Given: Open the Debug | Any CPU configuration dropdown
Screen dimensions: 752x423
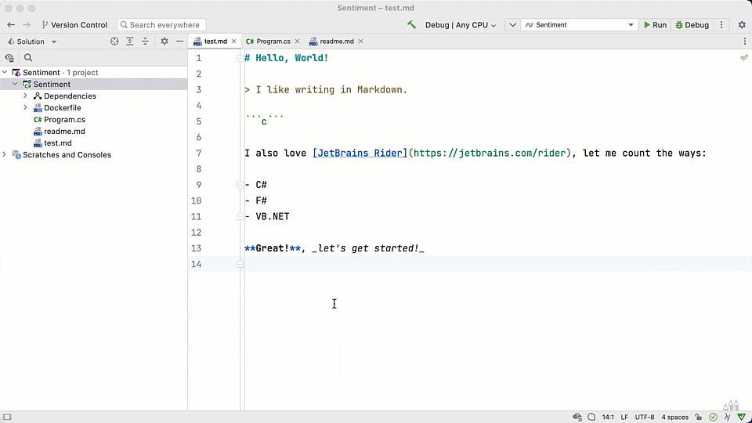Looking at the screenshot, I should tap(461, 25).
